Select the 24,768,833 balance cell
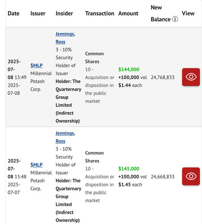 163,78
